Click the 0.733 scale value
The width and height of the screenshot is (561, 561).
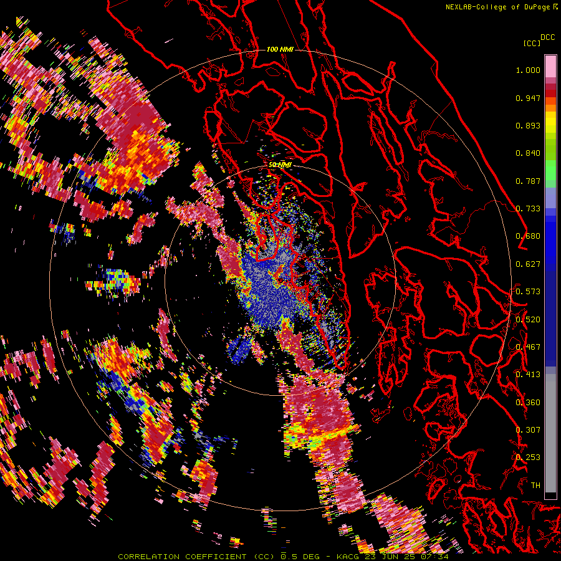pyautogui.click(x=528, y=209)
